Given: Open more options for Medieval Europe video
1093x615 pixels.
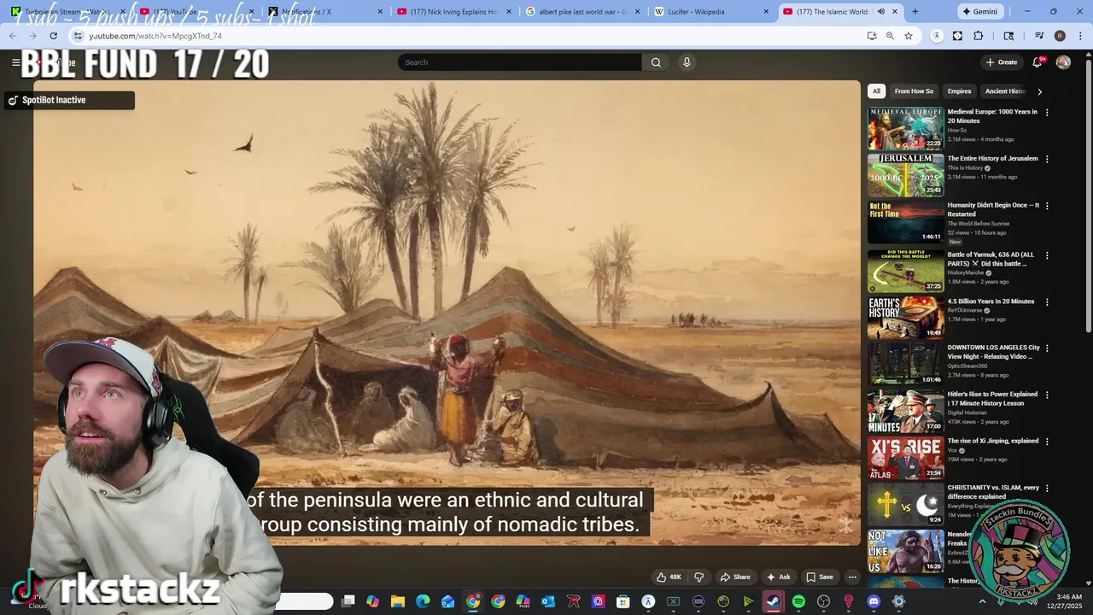Looking at the screenshot, I should pos(1047,112).
